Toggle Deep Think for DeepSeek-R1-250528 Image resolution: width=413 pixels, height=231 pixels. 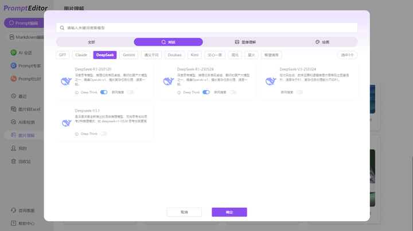pos(206,92)
